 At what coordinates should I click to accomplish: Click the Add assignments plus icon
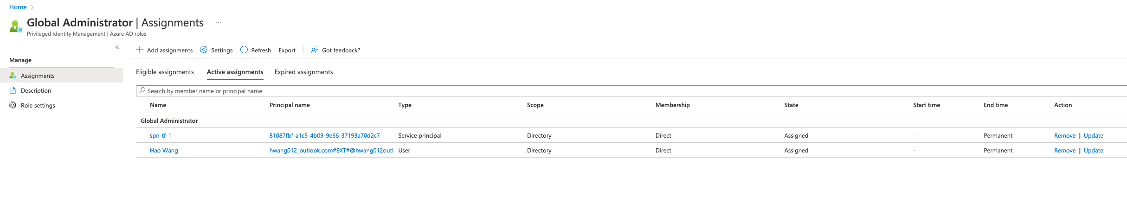[x=140, y=50]
